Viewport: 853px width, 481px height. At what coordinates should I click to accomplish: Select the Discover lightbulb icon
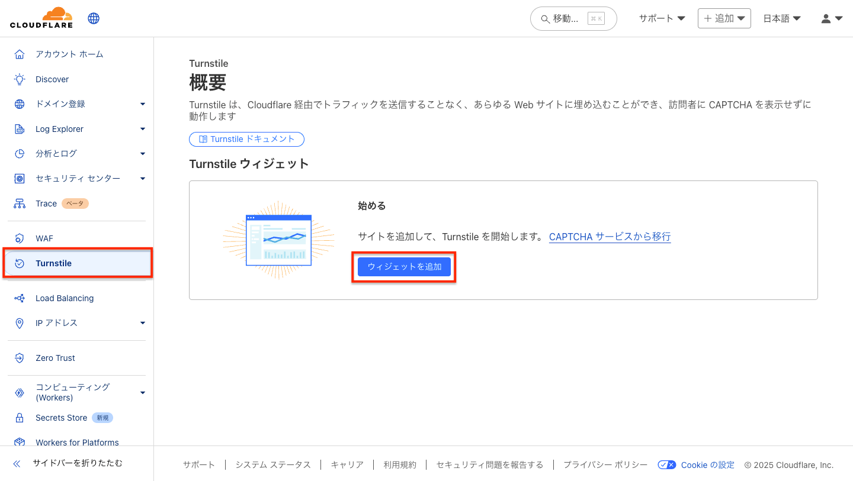pos(18,79)
